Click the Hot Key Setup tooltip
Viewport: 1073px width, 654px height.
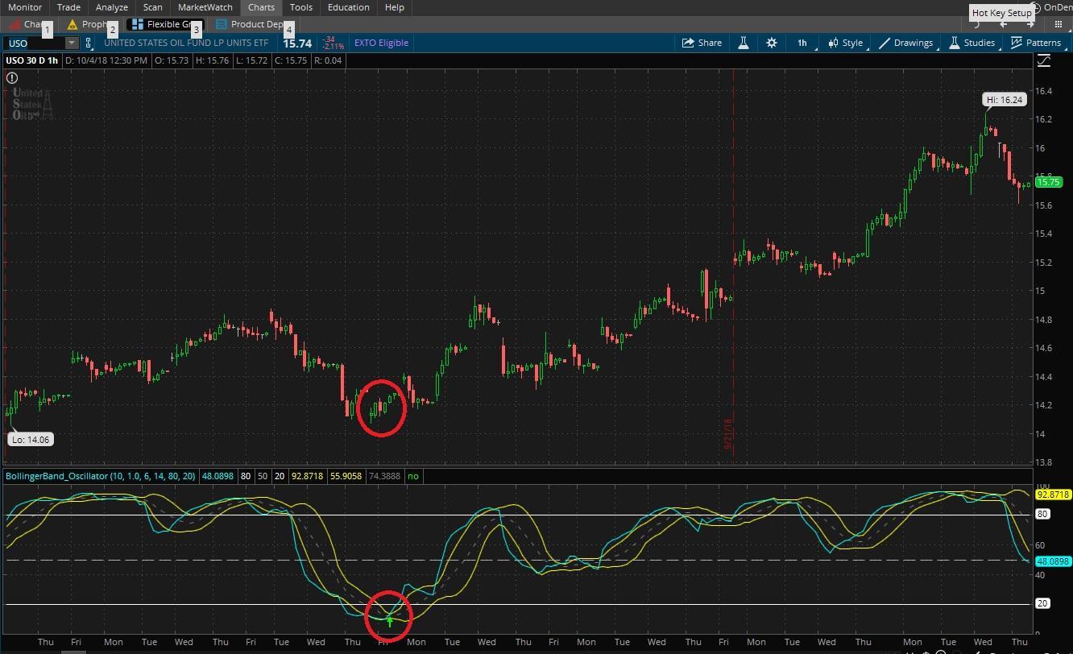(1001, 13)
